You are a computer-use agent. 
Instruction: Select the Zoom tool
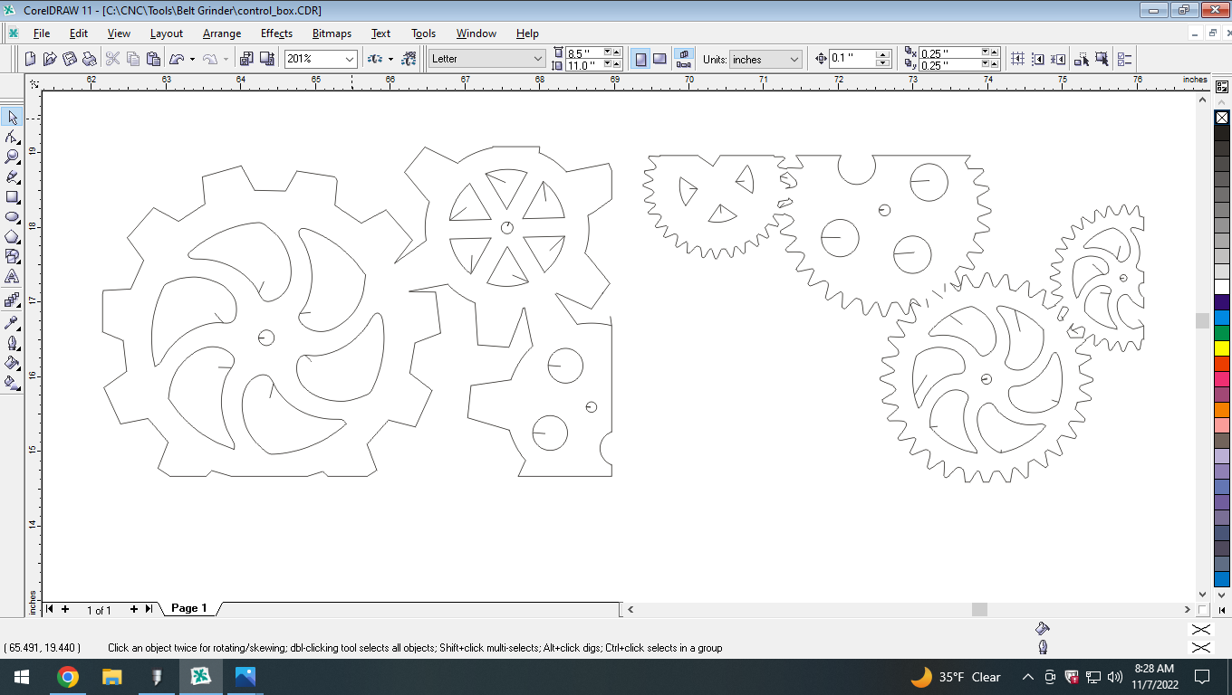click(x=12, y=157)
